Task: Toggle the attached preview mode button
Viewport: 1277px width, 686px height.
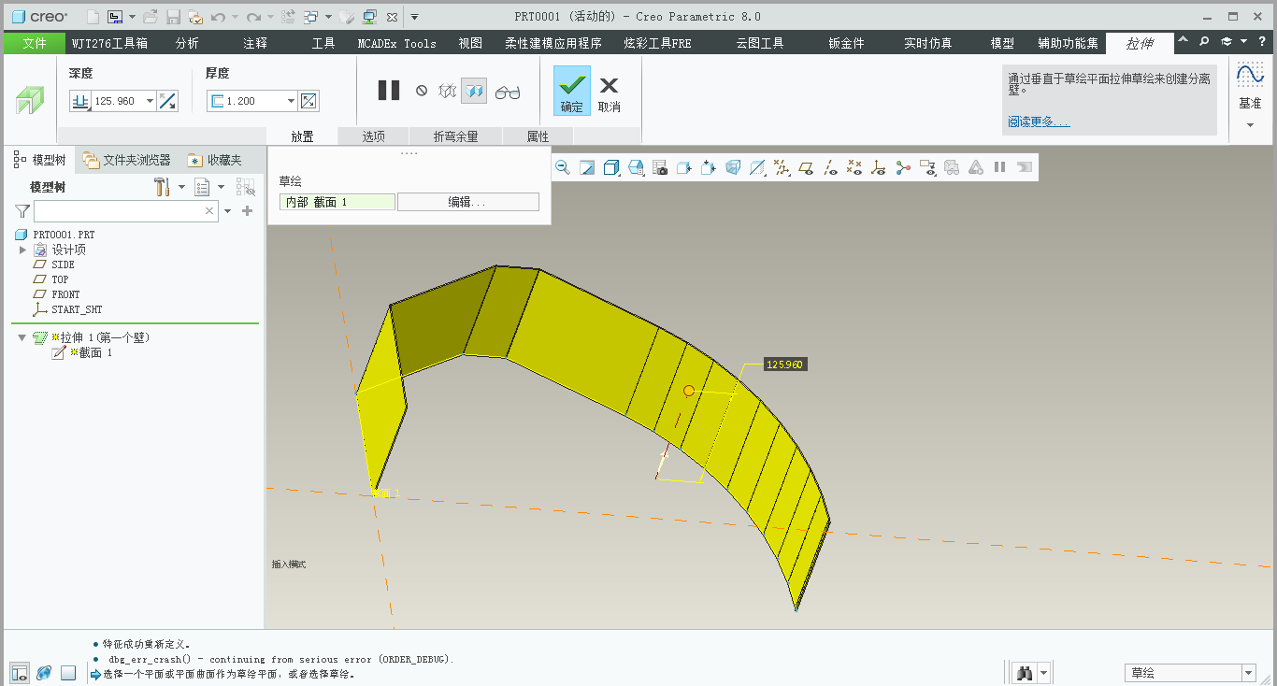Action: (x=475, y=91)
